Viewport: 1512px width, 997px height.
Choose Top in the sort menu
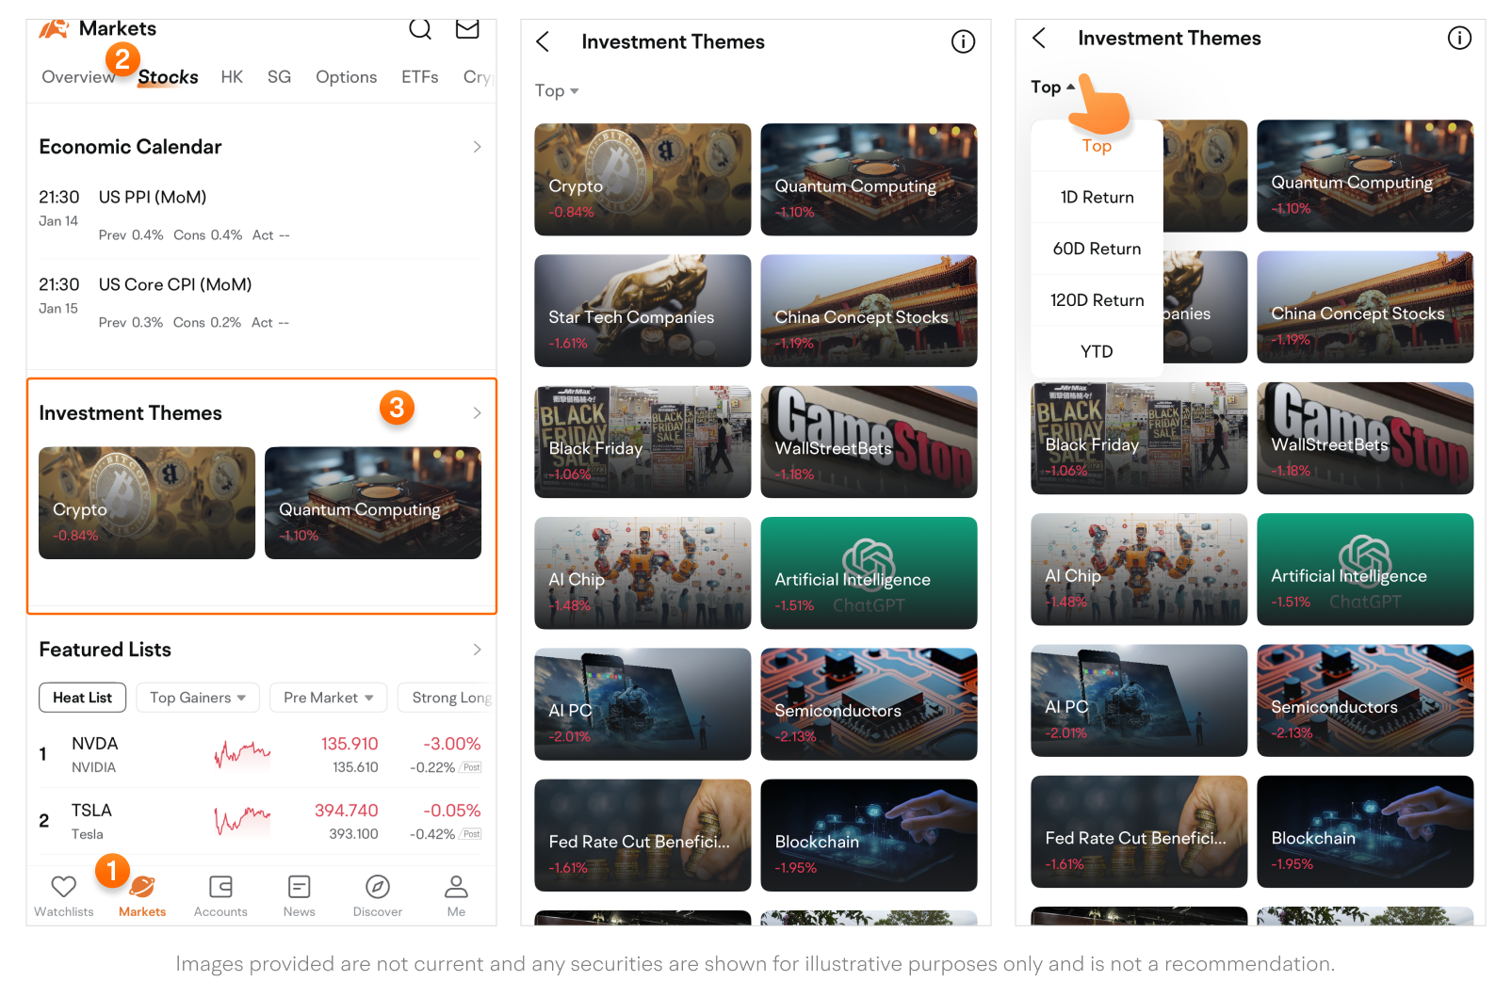(1097, 146)
